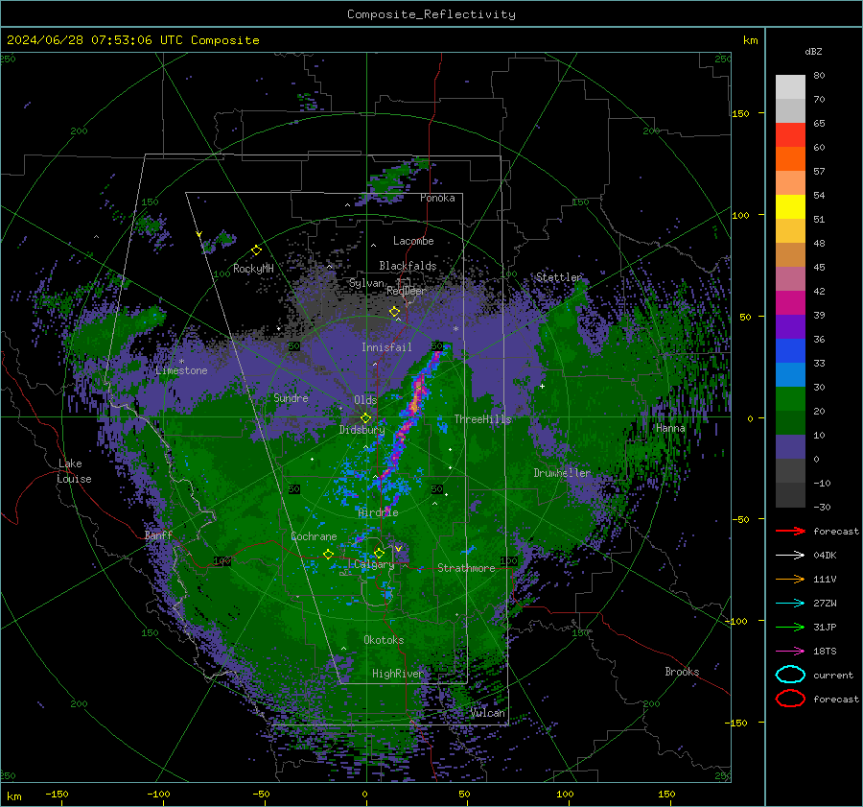This screenshot has width=863, height=807.
Task: Click the intense magenta storm core near Olds
Action: (417, 393)
